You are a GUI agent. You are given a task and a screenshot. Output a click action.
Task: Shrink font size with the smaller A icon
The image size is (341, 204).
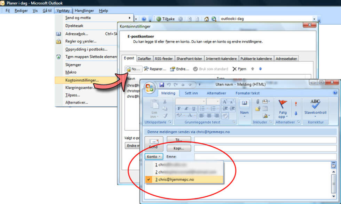click(x=232, y=101)
